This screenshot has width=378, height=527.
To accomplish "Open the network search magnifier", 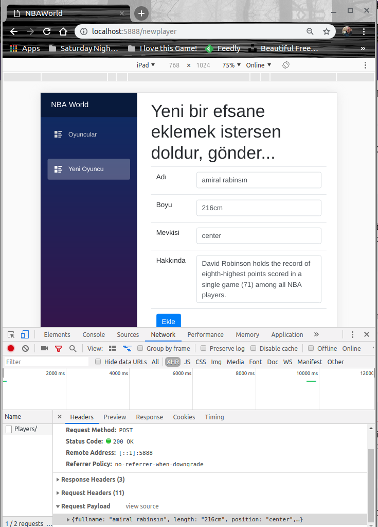I will (x=73, y=348).
